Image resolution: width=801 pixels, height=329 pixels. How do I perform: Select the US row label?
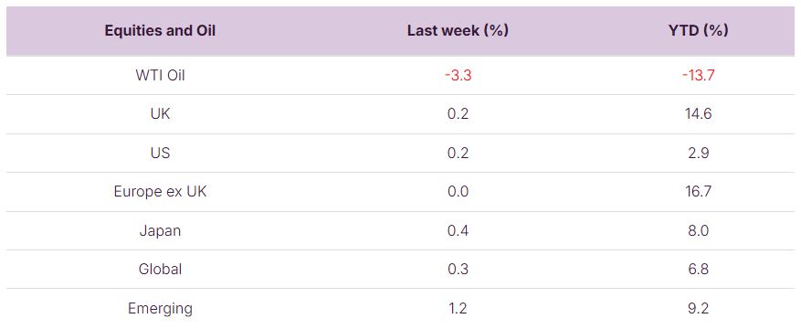(160, 153)
